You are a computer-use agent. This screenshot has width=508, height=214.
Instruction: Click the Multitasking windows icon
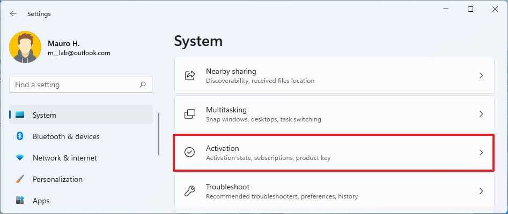coord(190,114)
